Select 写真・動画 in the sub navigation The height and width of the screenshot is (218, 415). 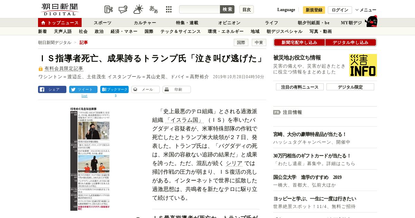321,31
